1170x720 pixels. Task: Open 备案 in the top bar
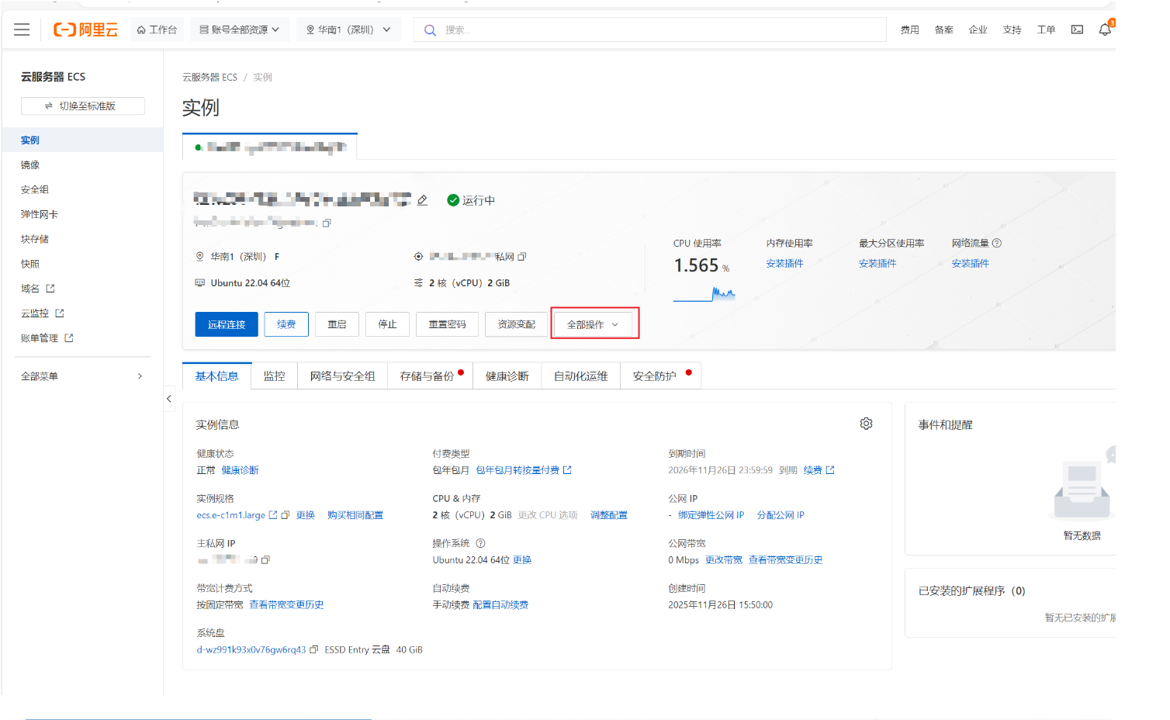click(x=943, y=29)
